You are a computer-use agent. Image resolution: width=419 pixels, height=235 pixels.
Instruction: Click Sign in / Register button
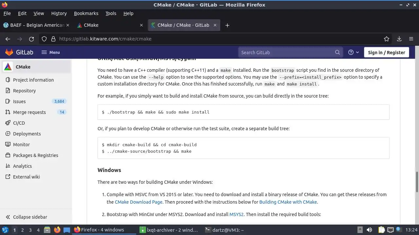point(386,52)
